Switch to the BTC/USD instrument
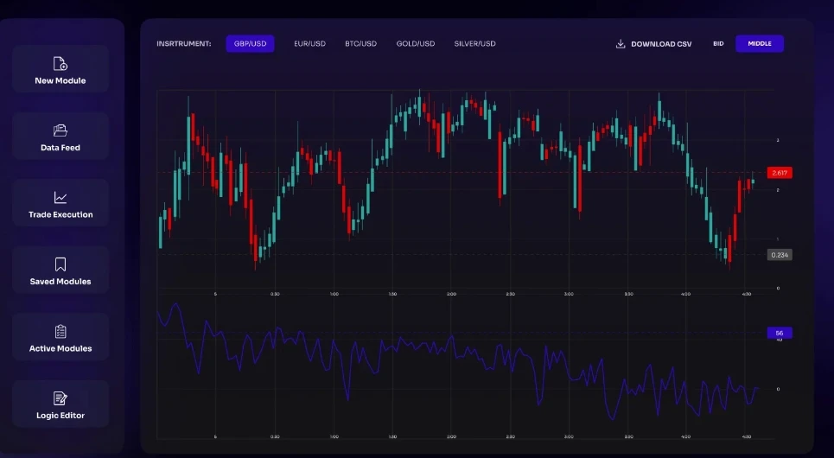 coord(360,44)
